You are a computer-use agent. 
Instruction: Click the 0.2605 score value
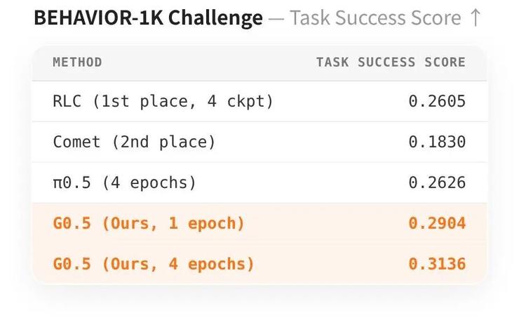437,101
